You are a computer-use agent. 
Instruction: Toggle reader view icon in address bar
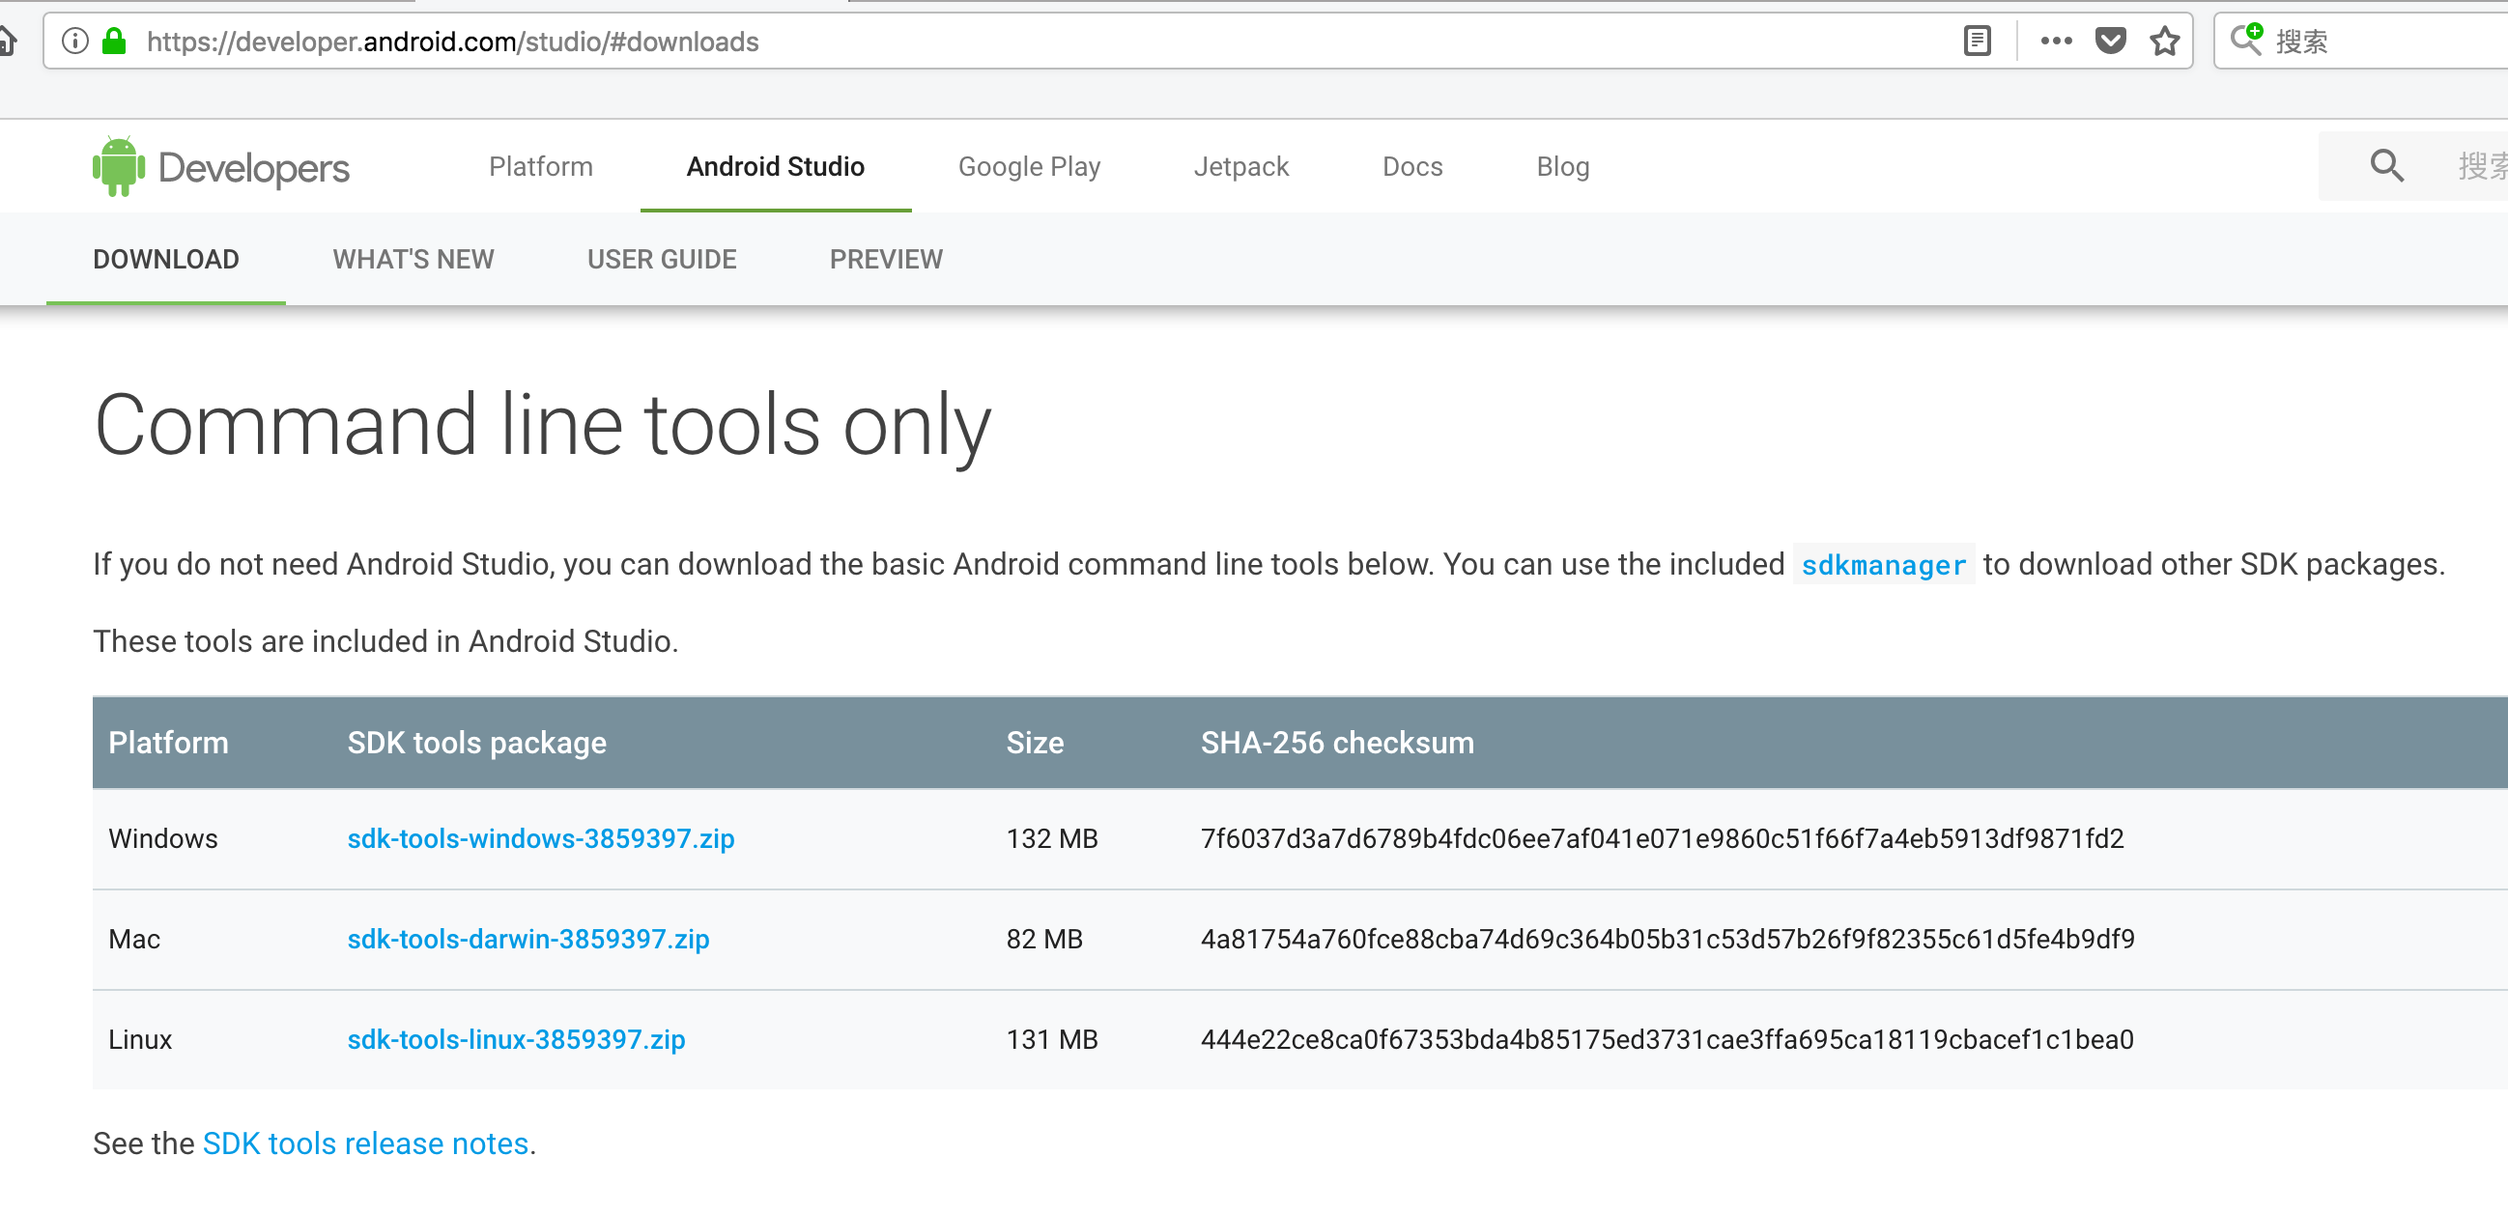(x=1977, y=41)
